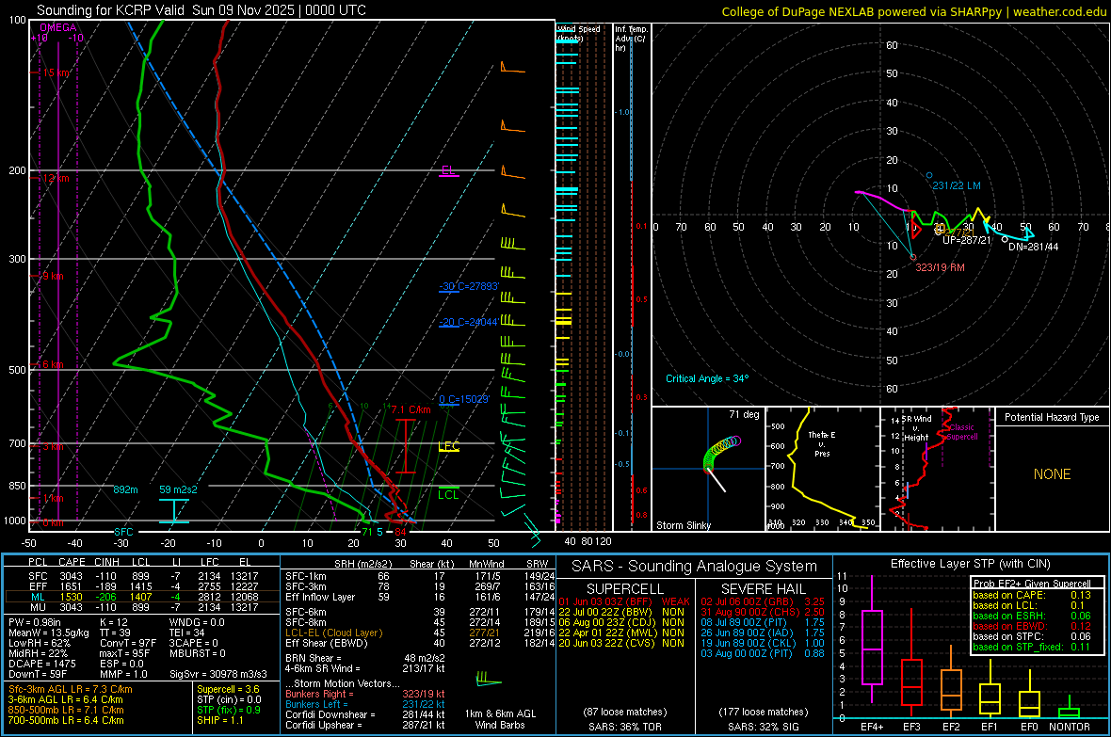Click the 'SR Wind v. Height' inset label

[916, 428]
